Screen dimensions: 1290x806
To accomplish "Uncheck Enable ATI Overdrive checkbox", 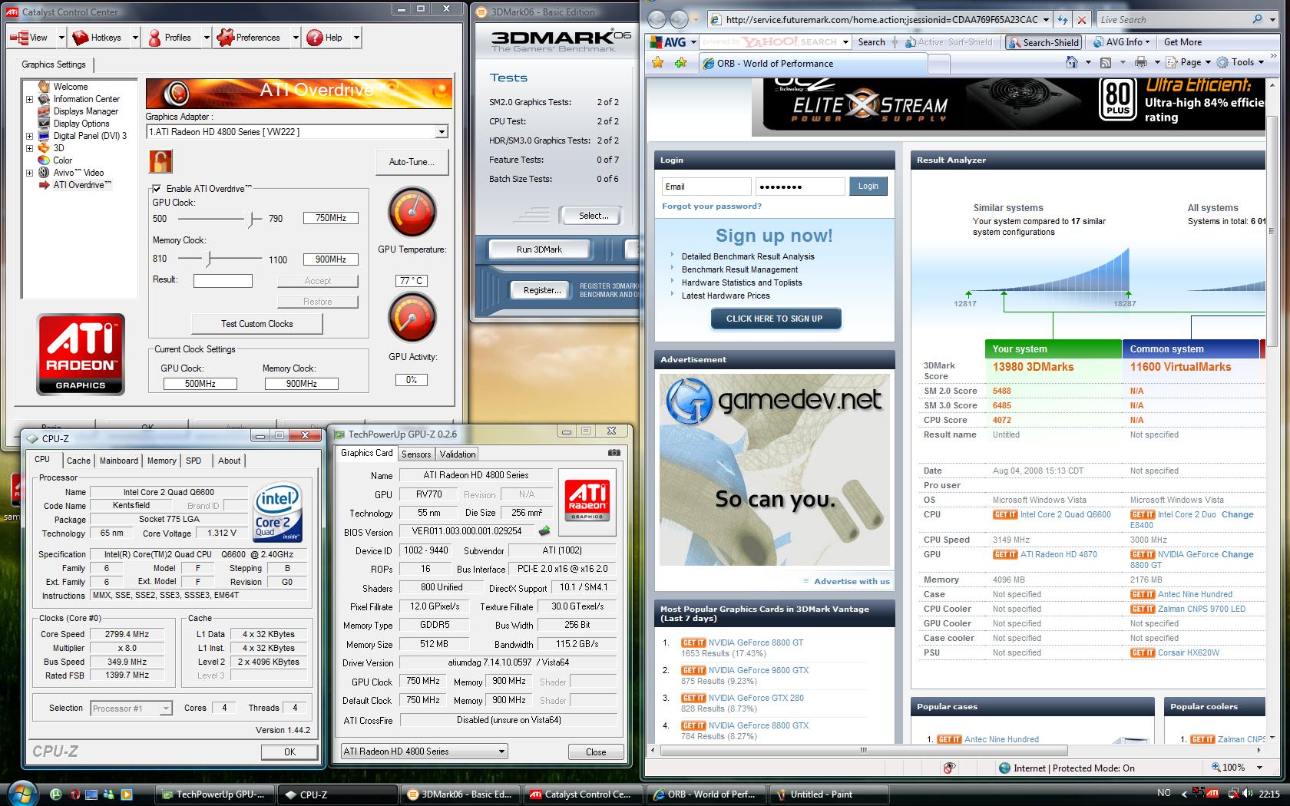I will pos(157,189).
